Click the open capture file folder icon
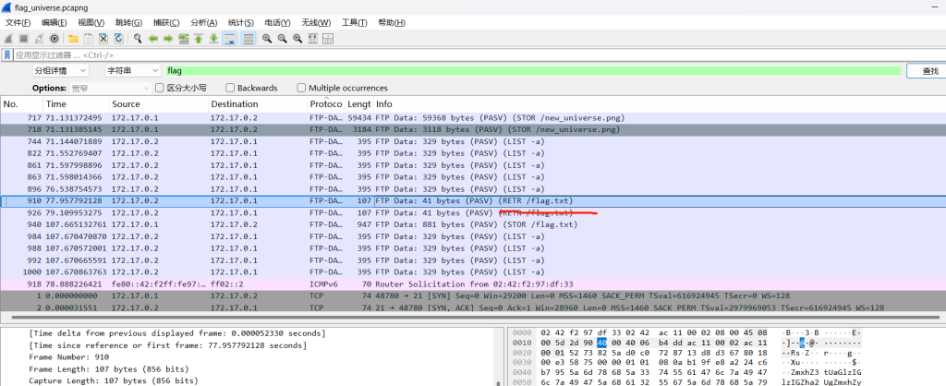 pyautogui.click(x=73, y=39)
